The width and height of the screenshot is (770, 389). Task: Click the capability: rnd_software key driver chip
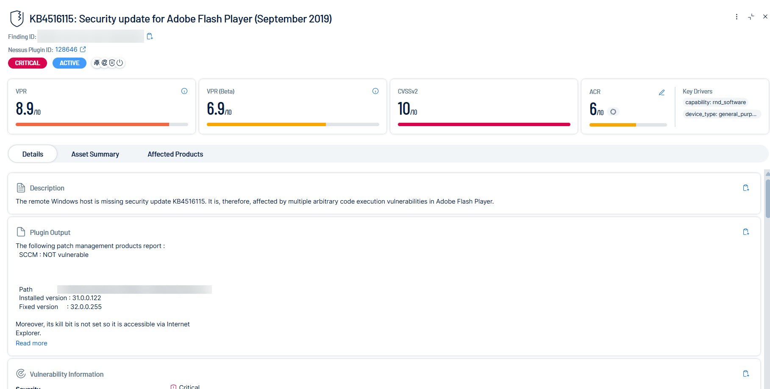[715, 102]
